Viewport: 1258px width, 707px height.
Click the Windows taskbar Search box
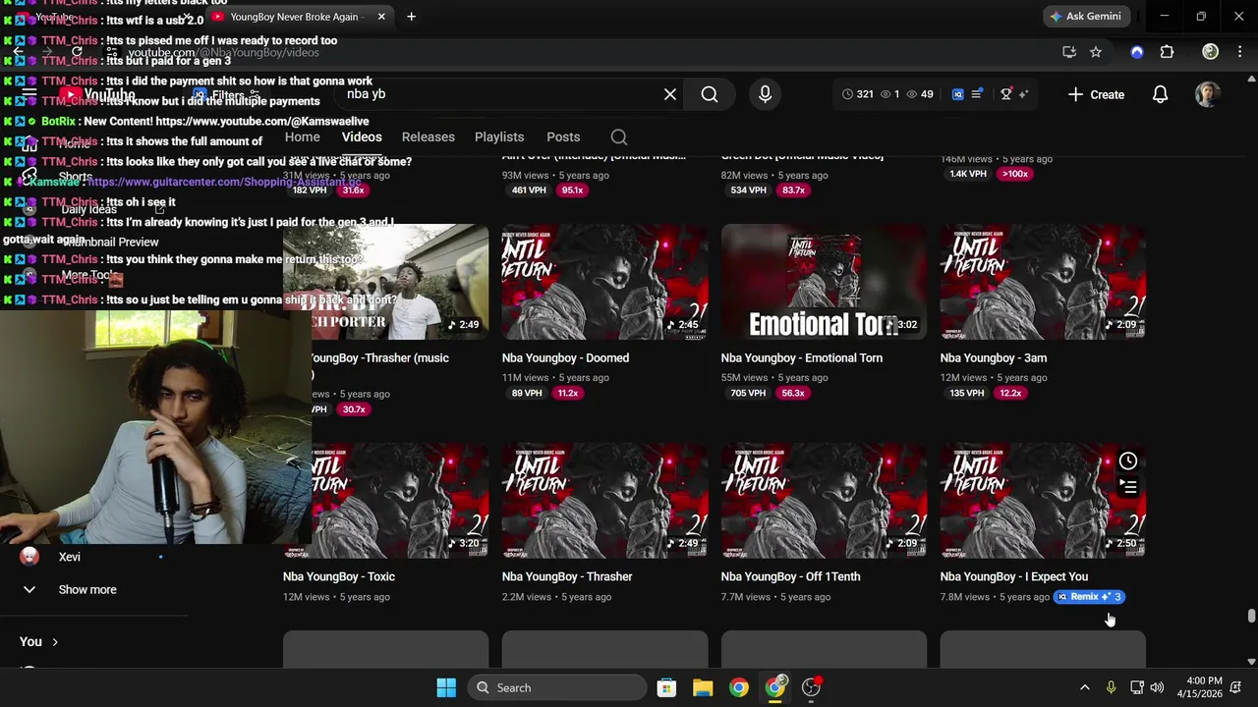[x=556, y=687]
